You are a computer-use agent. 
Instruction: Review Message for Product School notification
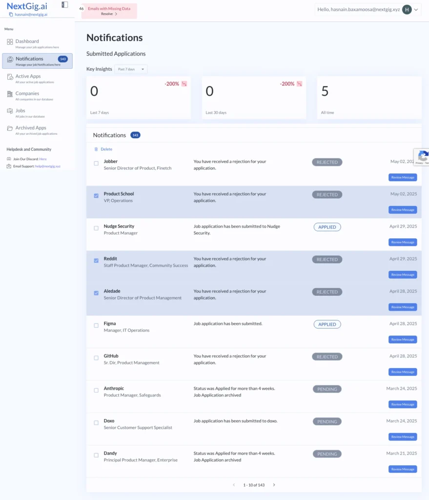coord(403,210)
